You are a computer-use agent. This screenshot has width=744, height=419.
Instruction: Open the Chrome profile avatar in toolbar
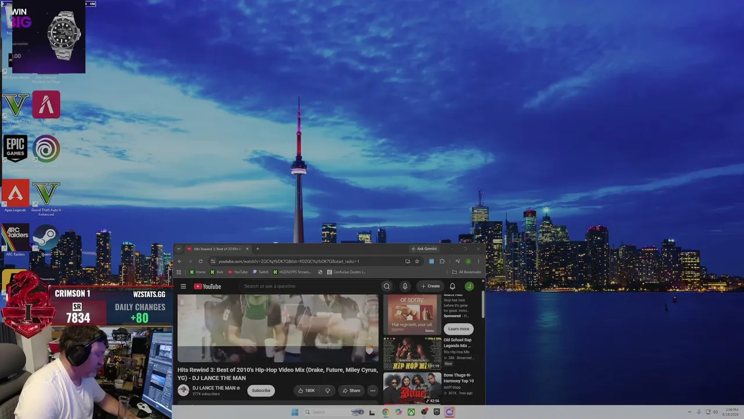pyautogui.click(x=468, y=261)
